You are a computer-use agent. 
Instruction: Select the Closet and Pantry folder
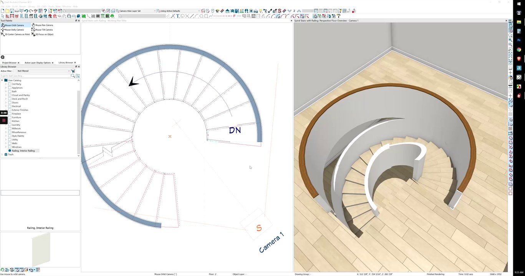[x=21, y=95]
